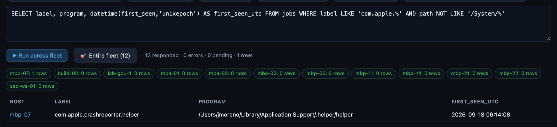Screen dimensions: 557x127
Task: Click the 12 responded status summary text
Action: coord(199,55)
